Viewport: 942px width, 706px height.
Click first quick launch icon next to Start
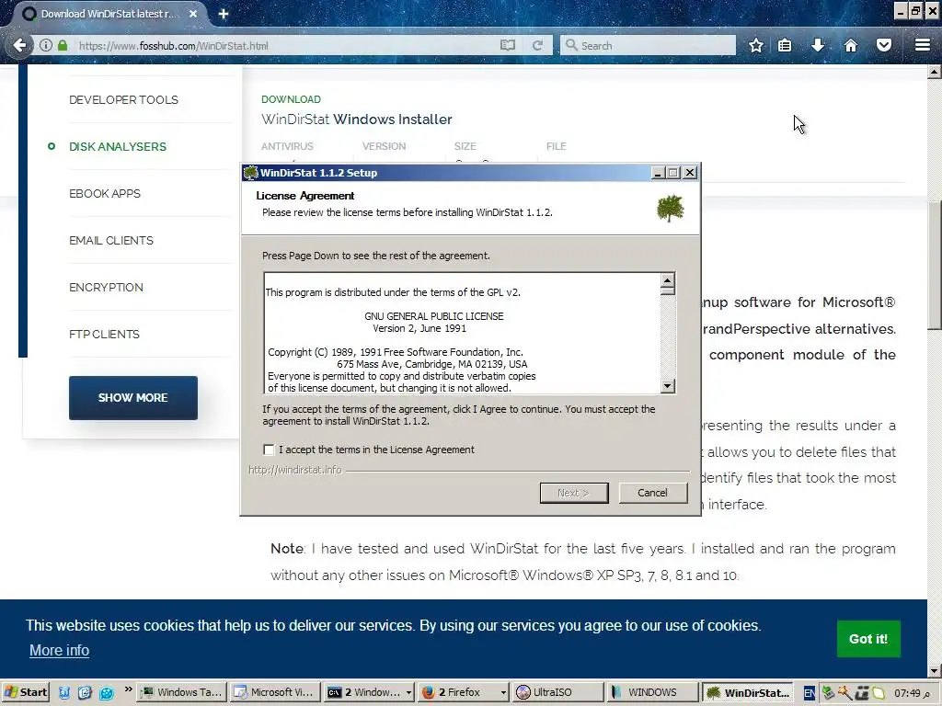pos(63,692)
